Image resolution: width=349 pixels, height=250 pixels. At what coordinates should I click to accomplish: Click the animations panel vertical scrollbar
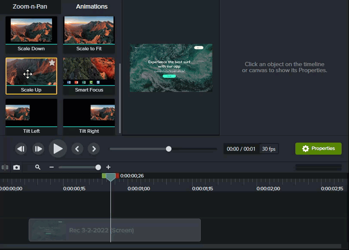pos(120,98)
